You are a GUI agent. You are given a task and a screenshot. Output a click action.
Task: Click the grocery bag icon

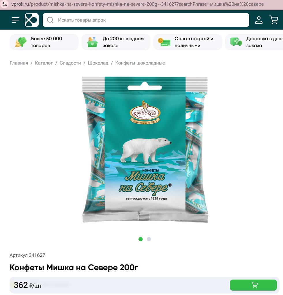(x=92, y=42)
